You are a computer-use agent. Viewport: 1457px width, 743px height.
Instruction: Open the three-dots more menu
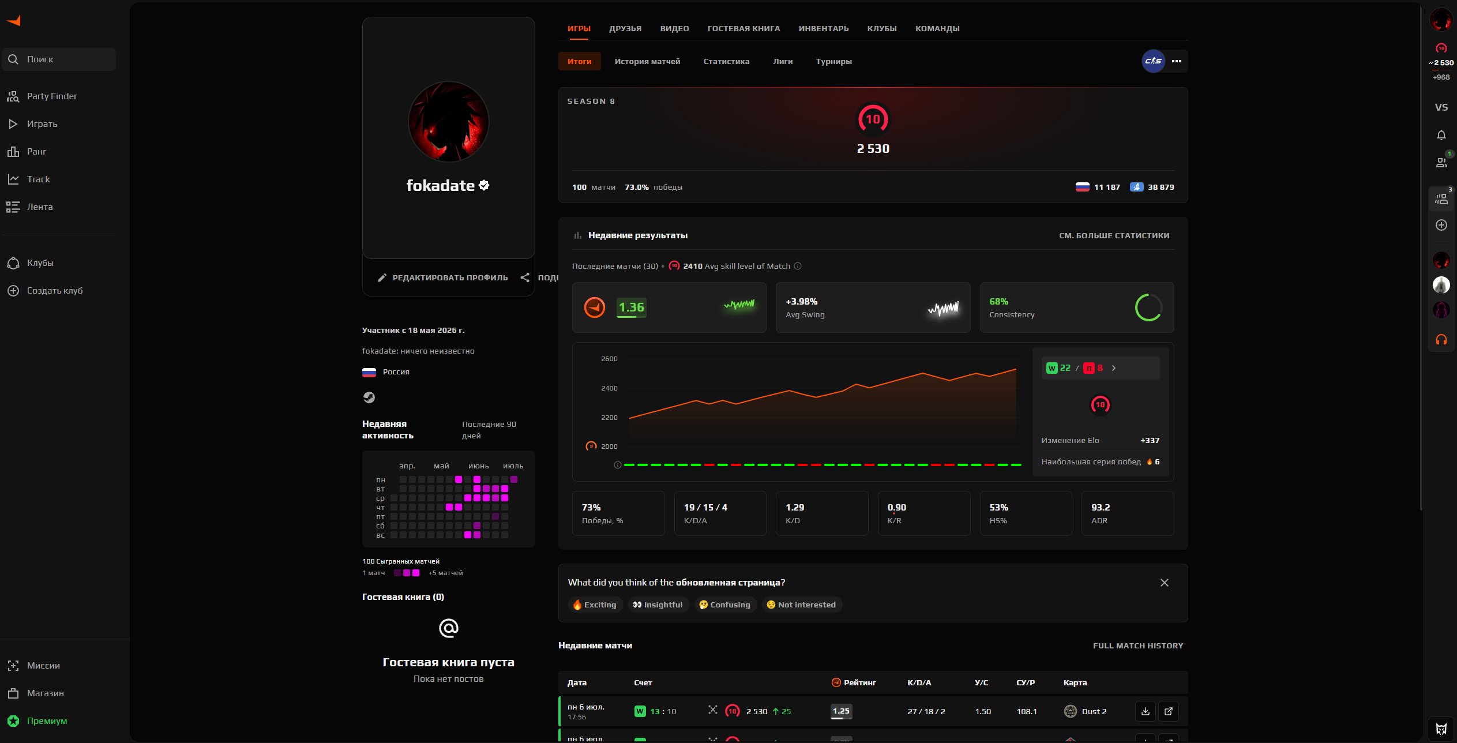[1177, 61]
